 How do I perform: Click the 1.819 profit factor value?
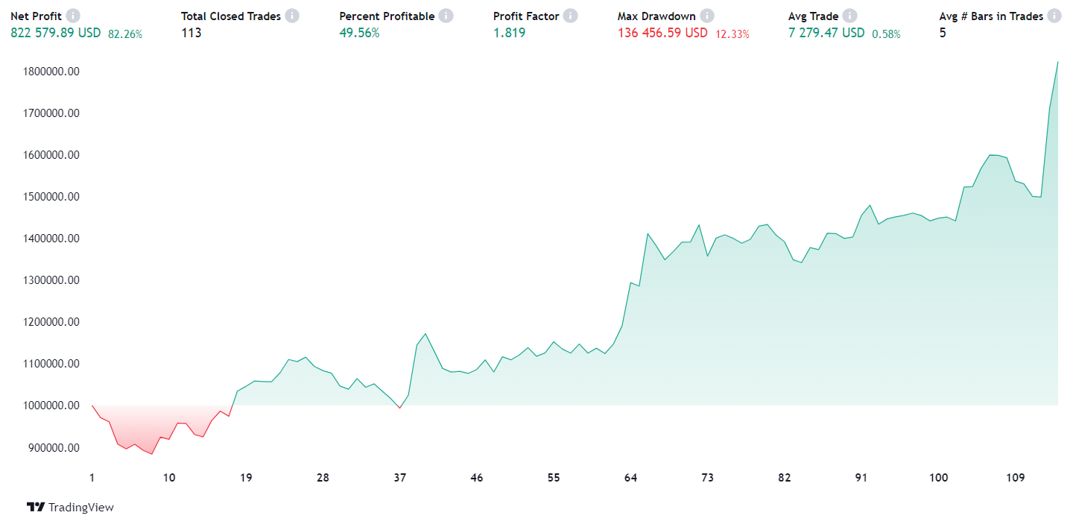click(509, 33)
